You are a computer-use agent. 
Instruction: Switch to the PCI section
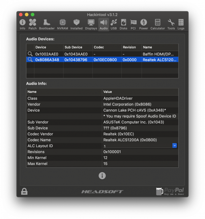(x=133, y=25)
